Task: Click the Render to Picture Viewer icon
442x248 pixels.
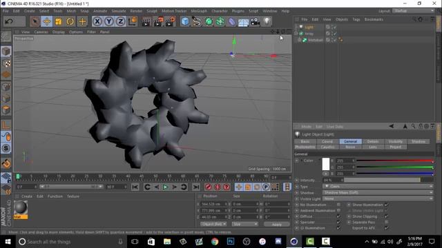Action: pyautogui.click(x=158, y=21)
